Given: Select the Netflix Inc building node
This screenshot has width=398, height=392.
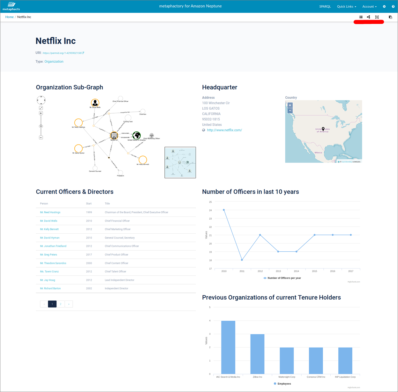Looking at the screenshot, I should pos(114,136).
